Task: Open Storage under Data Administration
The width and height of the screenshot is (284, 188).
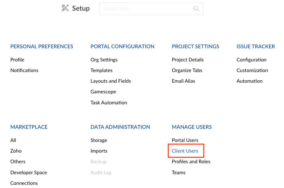Action: click(99, 140)
